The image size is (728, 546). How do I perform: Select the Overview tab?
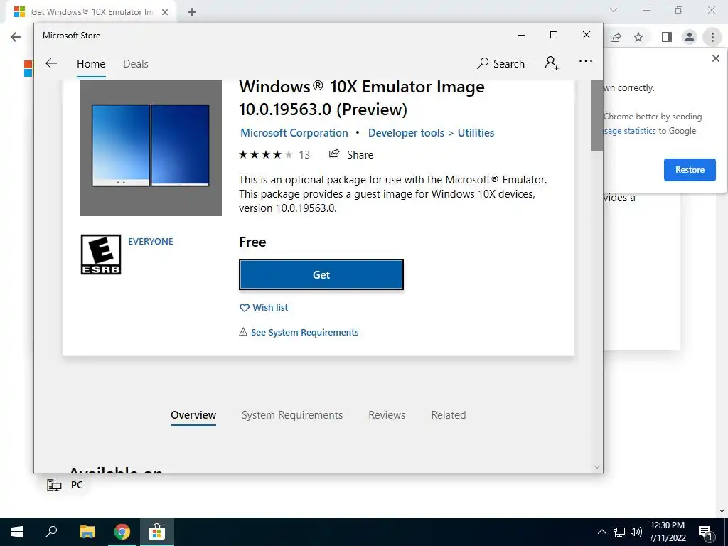click(193, 415)
